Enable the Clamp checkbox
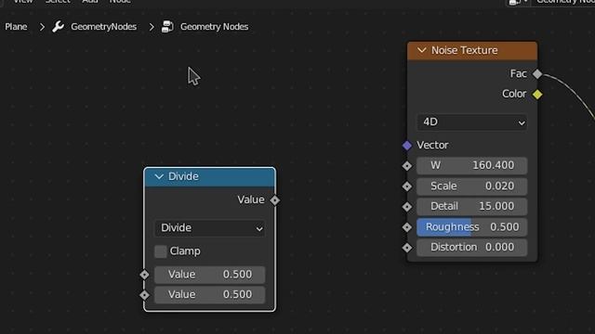This screenshot has width=595, height=334. tap(161, 251)
